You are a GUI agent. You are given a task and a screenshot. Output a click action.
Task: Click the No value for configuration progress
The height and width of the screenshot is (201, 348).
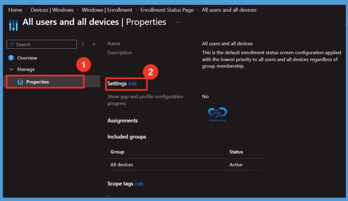(x=205, y=96)
